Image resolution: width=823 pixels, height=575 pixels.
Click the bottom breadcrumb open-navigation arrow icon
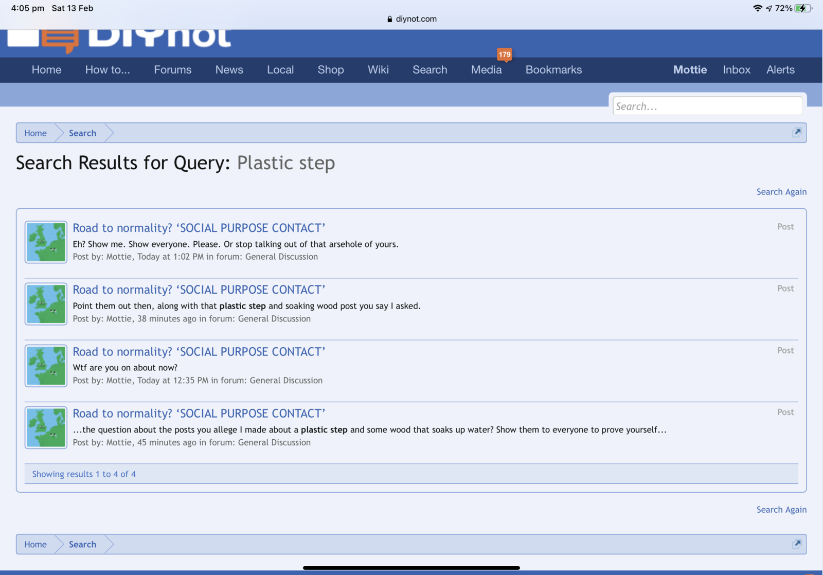[x=797, y=544]
